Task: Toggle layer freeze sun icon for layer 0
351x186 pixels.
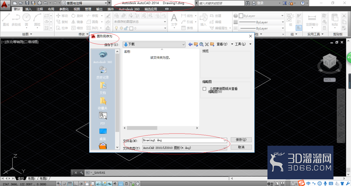Action: (121, 28)
